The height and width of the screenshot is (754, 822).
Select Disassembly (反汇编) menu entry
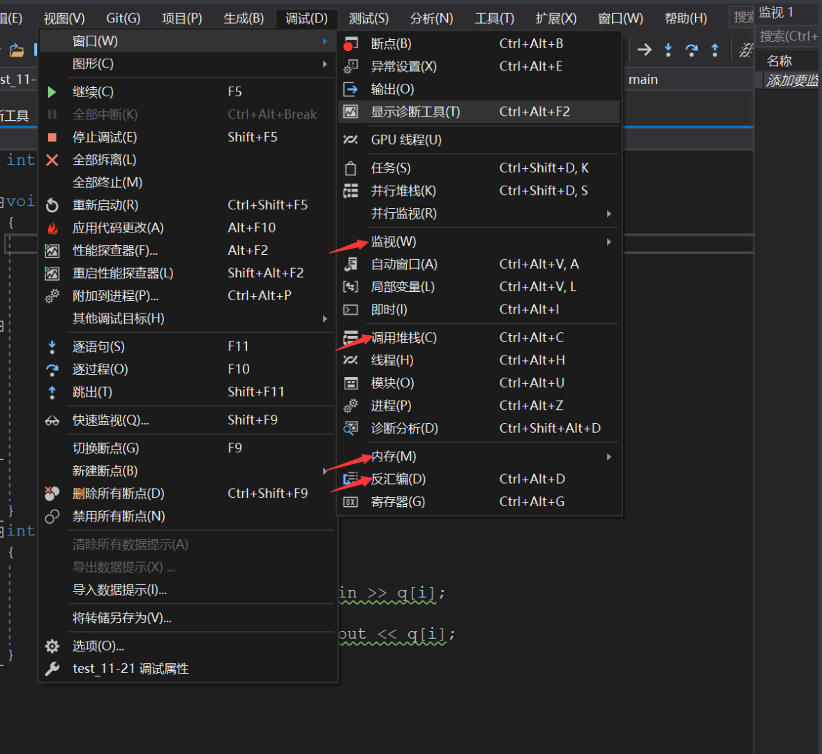479,479
